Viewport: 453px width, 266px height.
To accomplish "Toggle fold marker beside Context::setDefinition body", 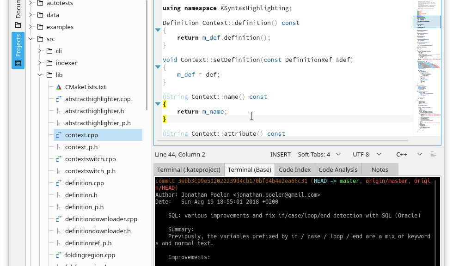I will point(158,67).
